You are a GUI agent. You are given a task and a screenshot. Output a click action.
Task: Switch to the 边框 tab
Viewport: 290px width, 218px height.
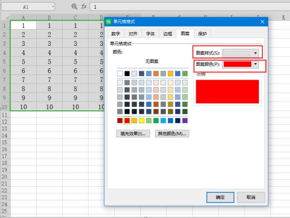168,34
